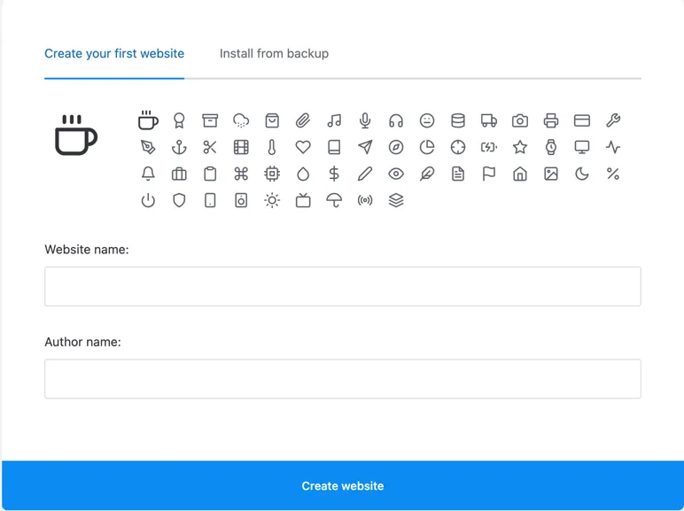
Task: Choose the book icon
Action: point(334,147)
